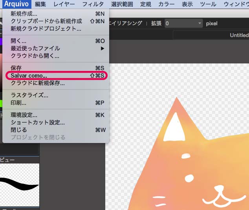Select 閉じる menu entry
The width and height of the screenshot is (249, 210).
[56, 130]
